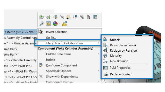Screen dimensions: 165x92
Task: Select the highlighted Assembly<1> <Yoke Cy tree row
Action: click(x=21, y=32)
